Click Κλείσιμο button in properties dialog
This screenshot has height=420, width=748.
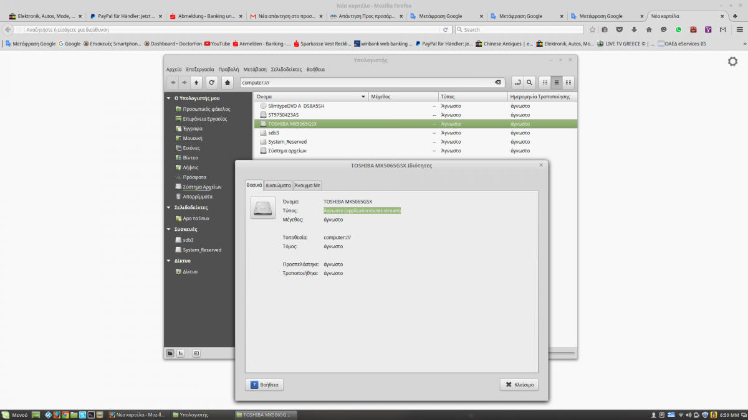click(x=519, y=385)
